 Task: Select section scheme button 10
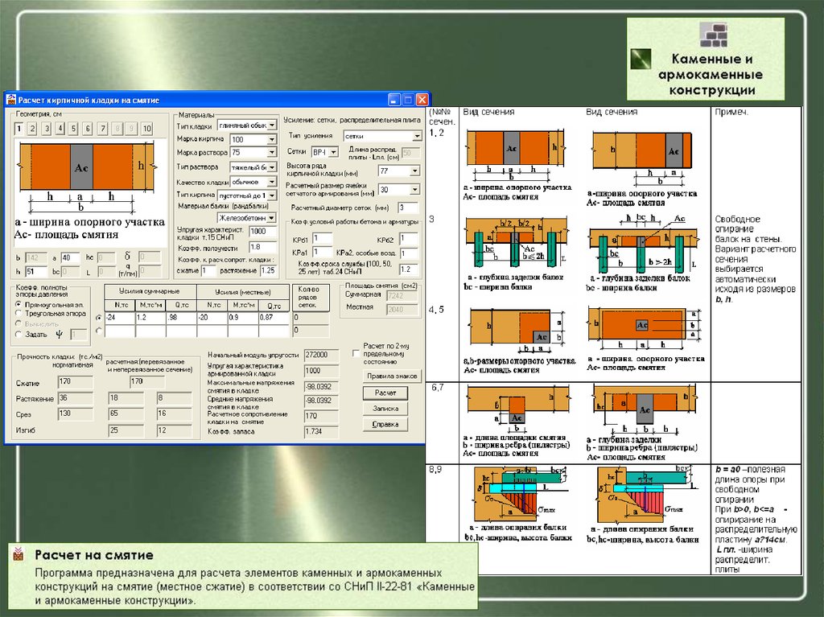point(146,128)
